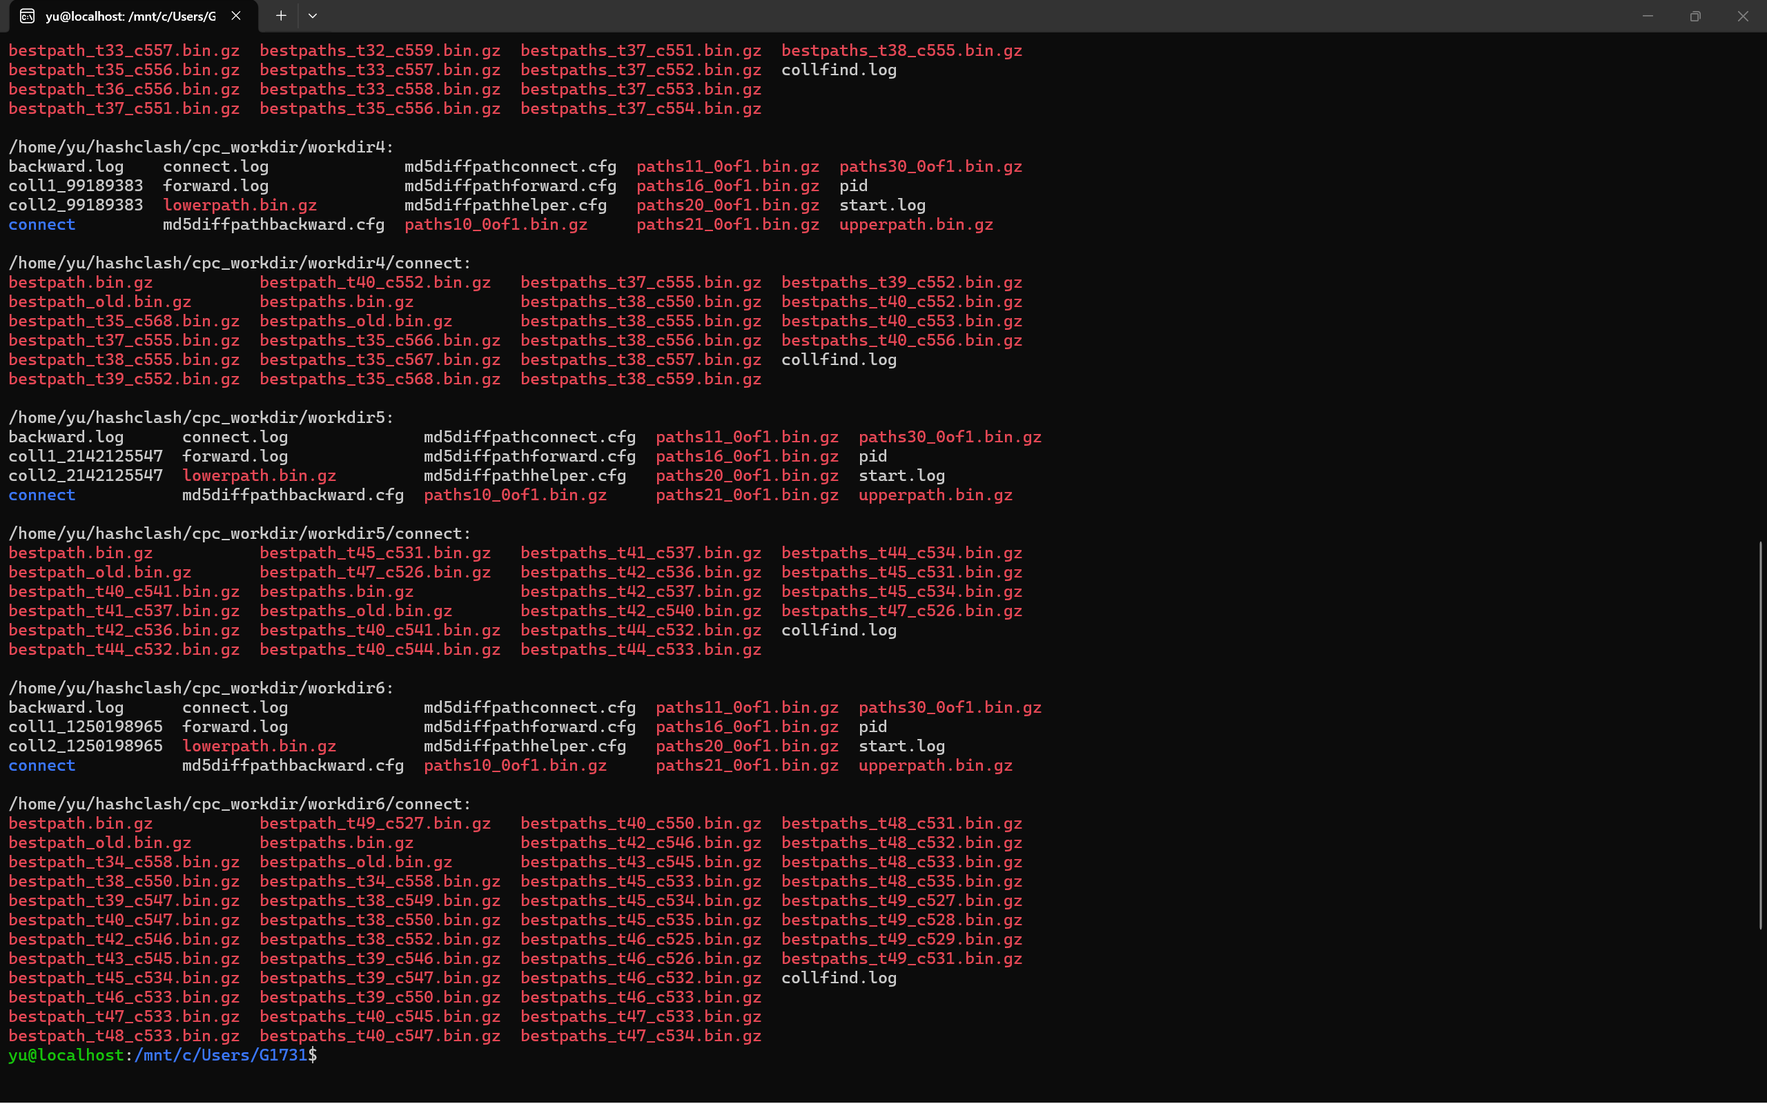Click the terminal icon in the tab
1767x1104 pixels.
click(27, 15)
